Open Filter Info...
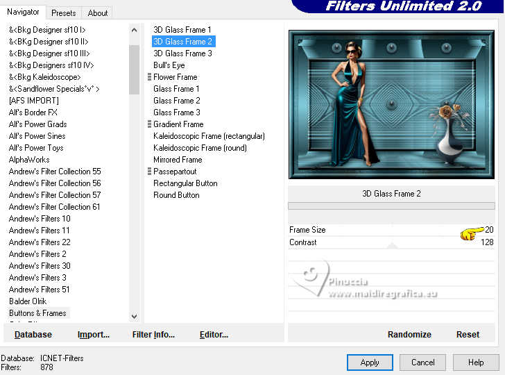 pos(153,335)
